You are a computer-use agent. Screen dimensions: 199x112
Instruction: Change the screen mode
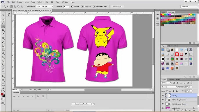pyautogui.click(x=3, y=103)
